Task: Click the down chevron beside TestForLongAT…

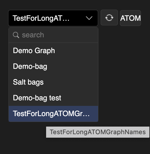Action: coord(89,18)
